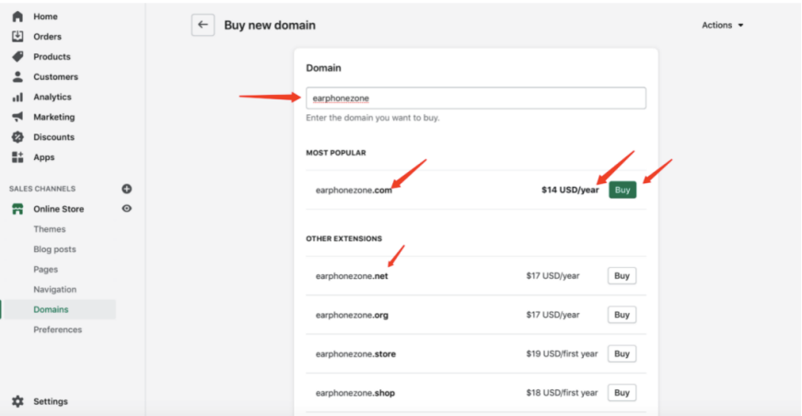Click the $19 USD/first year price

[x=562, y=353]
